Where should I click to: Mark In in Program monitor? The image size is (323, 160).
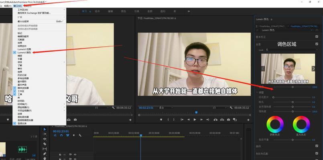(168, 120)
